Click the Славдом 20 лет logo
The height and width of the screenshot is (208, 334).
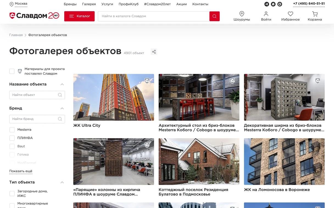[34, 16]
